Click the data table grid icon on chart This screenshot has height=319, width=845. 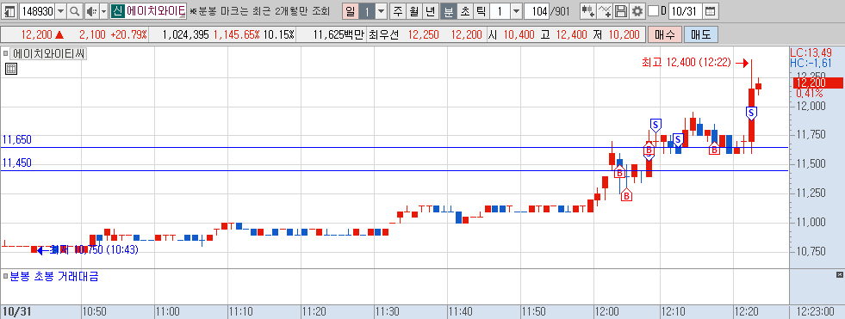click(x=11, y=68)
